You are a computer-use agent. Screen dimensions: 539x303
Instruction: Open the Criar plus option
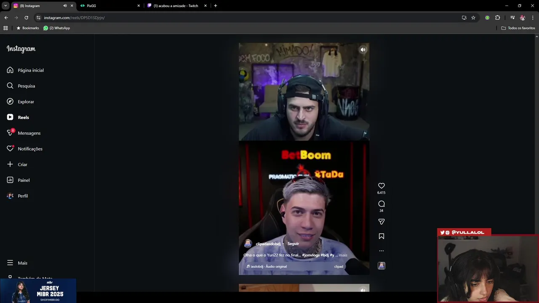pyautogui.click(x=17, y=165)
